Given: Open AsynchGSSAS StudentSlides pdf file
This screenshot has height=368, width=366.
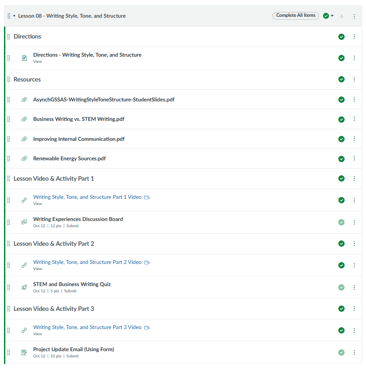Looking at the screenshot, I should point(104,100).
